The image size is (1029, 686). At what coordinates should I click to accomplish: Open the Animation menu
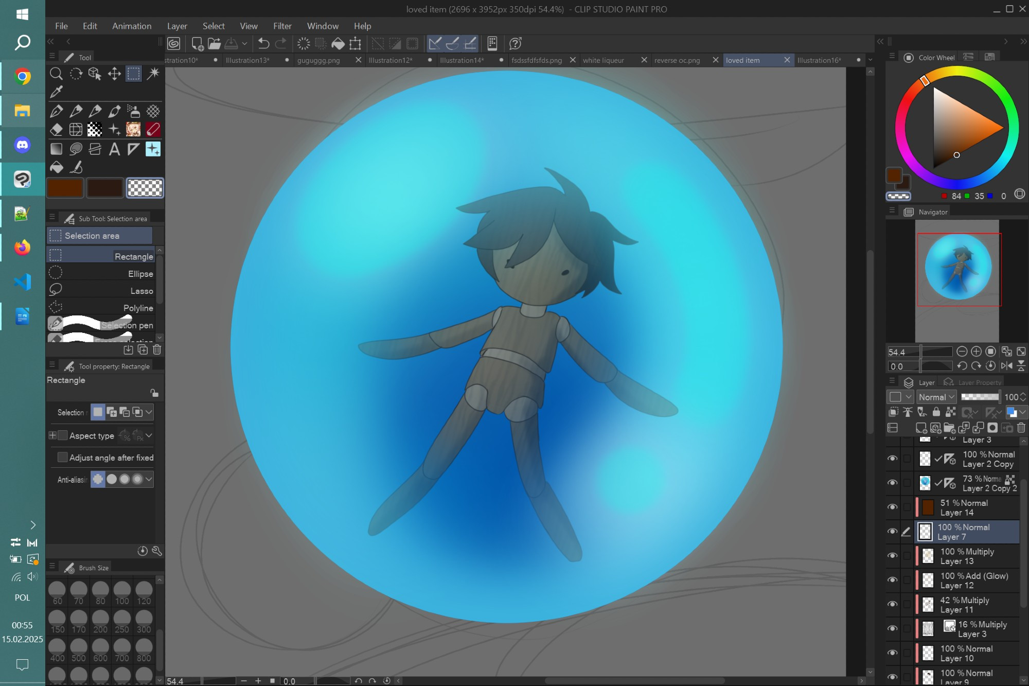(x=132, y=26)
